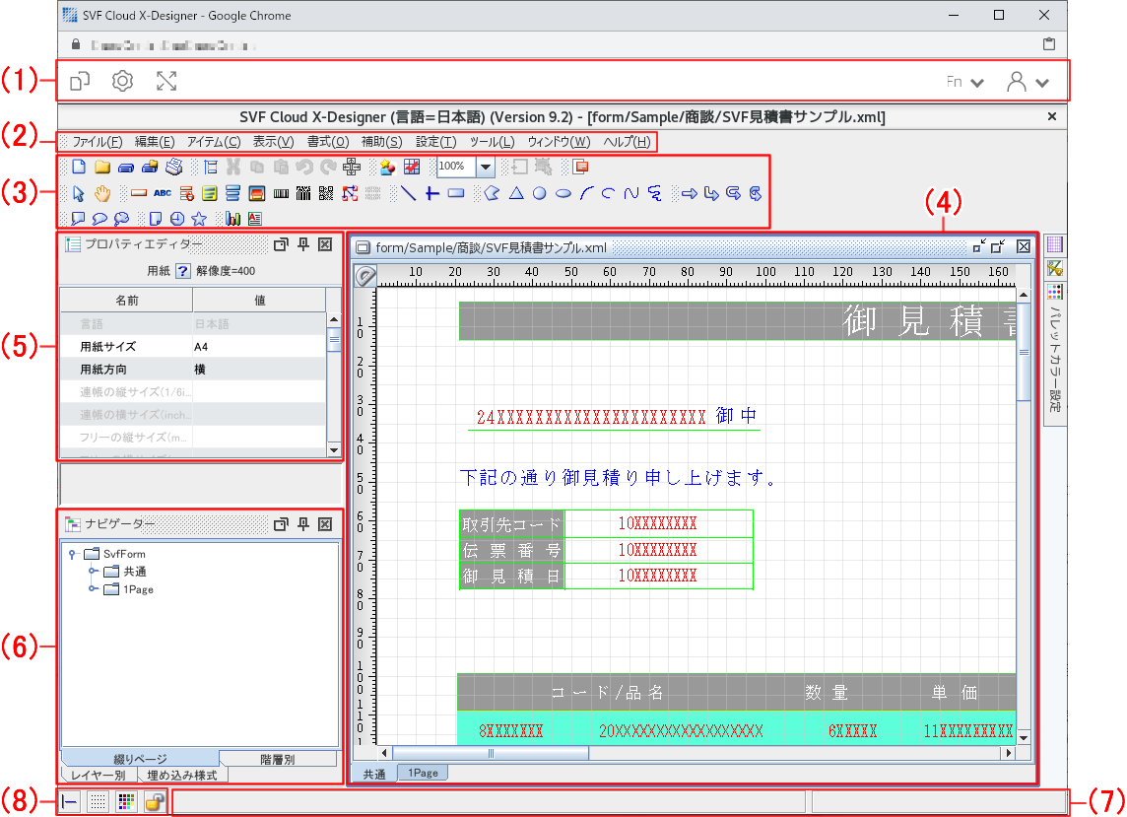Open the アイテム(C) menu
Screen dimensions: 1127x817
pyautogui.click(x=214, y=142)
